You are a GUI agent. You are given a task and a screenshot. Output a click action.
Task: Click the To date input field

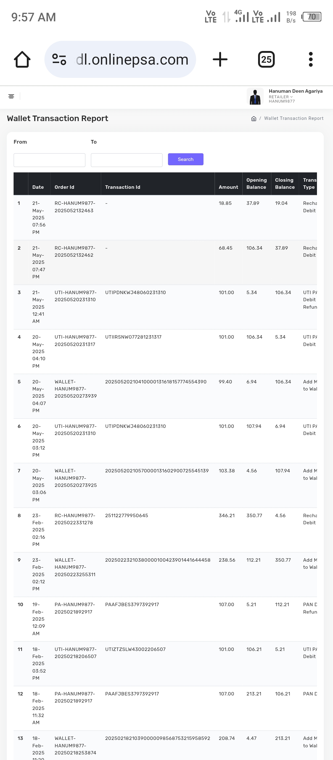[x=126, y=160]
